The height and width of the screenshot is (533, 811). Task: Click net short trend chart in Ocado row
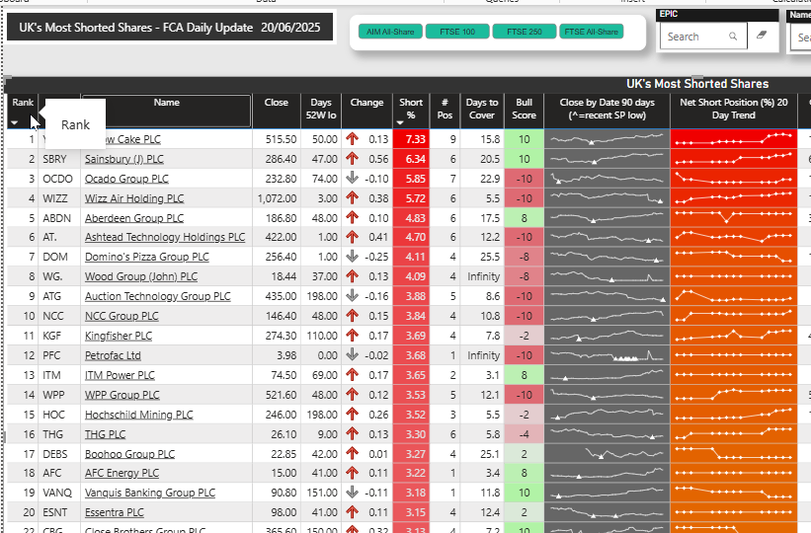(733, 179)
